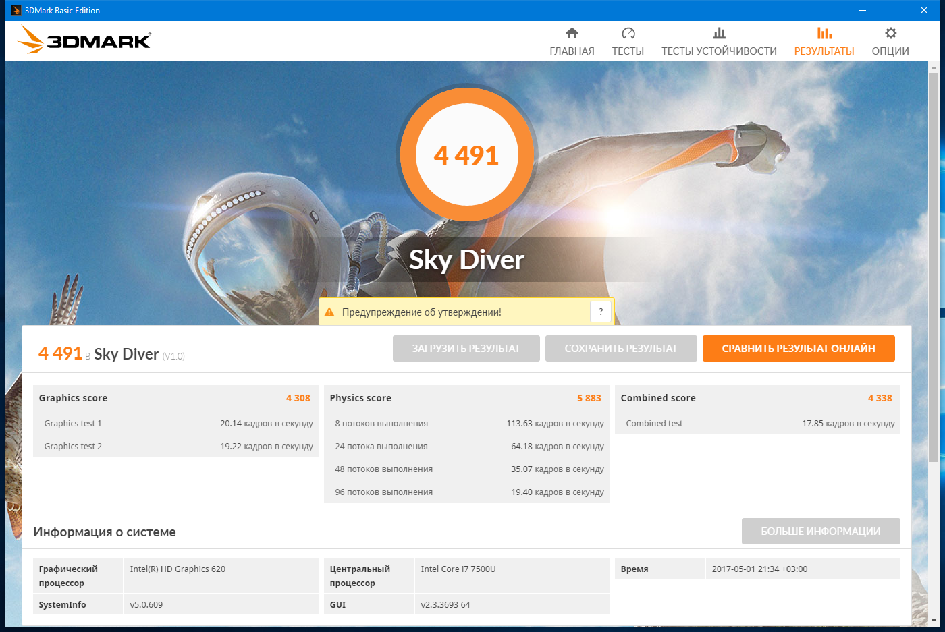Click the Graphics score header
This screenshot has height=632, width=945.
73,398
